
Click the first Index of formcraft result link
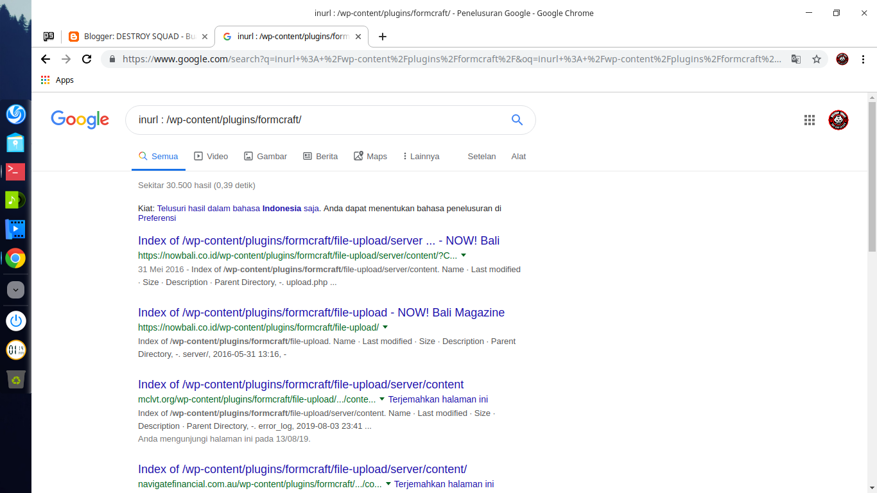(x=318, y=240)
